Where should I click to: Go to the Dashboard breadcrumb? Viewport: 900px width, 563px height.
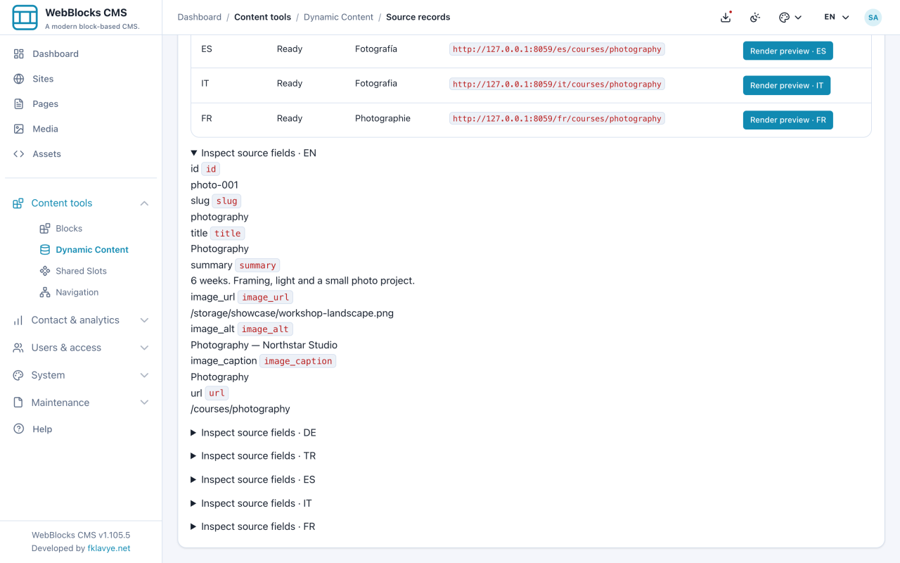[x=200, y=17]
